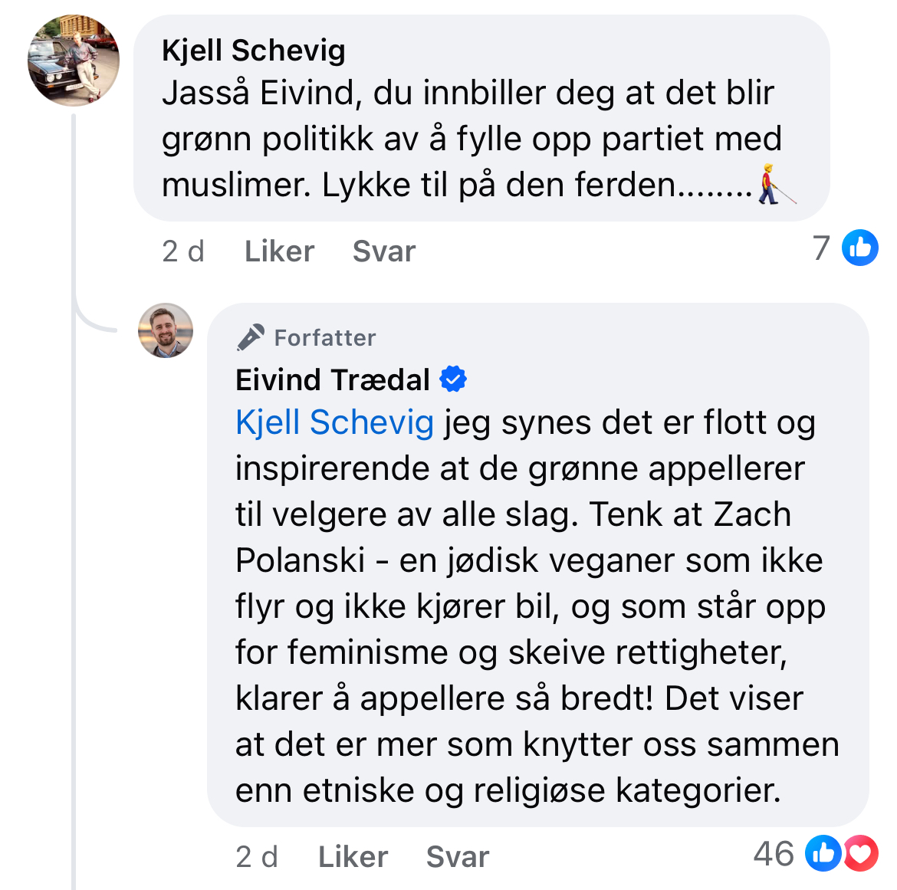Collapse the thread via vertical reply line
The height and width of the screenshot is (890, 897).
(74, 537)
